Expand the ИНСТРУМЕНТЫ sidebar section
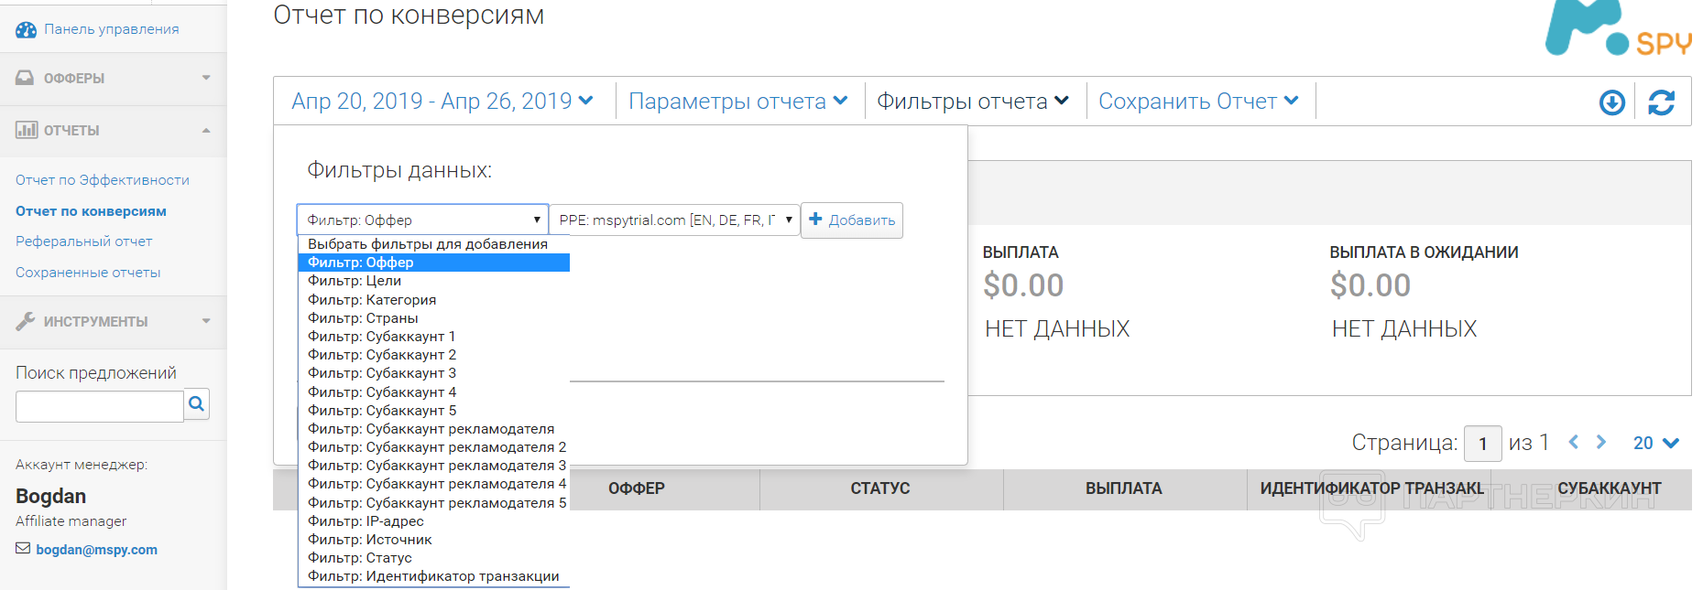 pos(113,321)
